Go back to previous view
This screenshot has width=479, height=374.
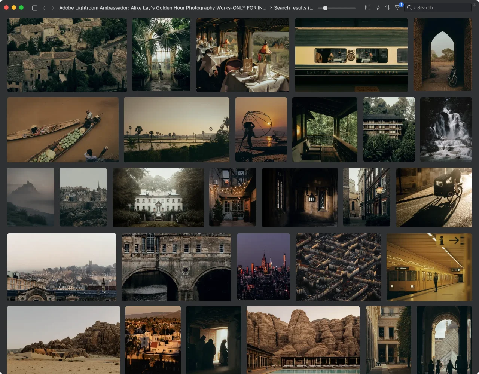(44, 8)
